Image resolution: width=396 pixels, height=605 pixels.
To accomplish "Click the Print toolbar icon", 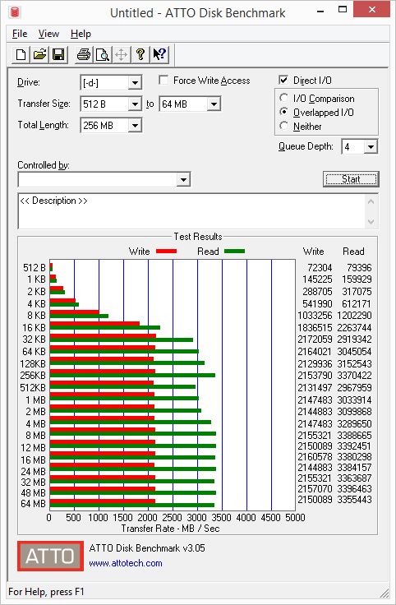I will pos(83,54).
